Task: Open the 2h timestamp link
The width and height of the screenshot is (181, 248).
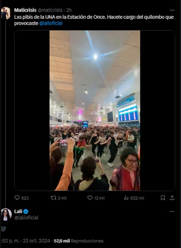Action: pos(69,10)
